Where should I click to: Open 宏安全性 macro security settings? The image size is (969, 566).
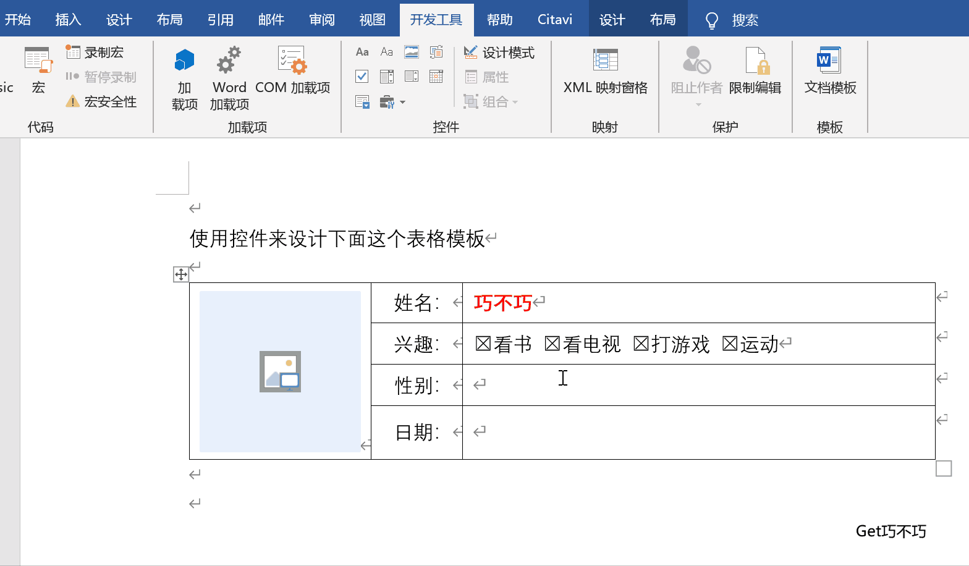(x=101, y=101)
